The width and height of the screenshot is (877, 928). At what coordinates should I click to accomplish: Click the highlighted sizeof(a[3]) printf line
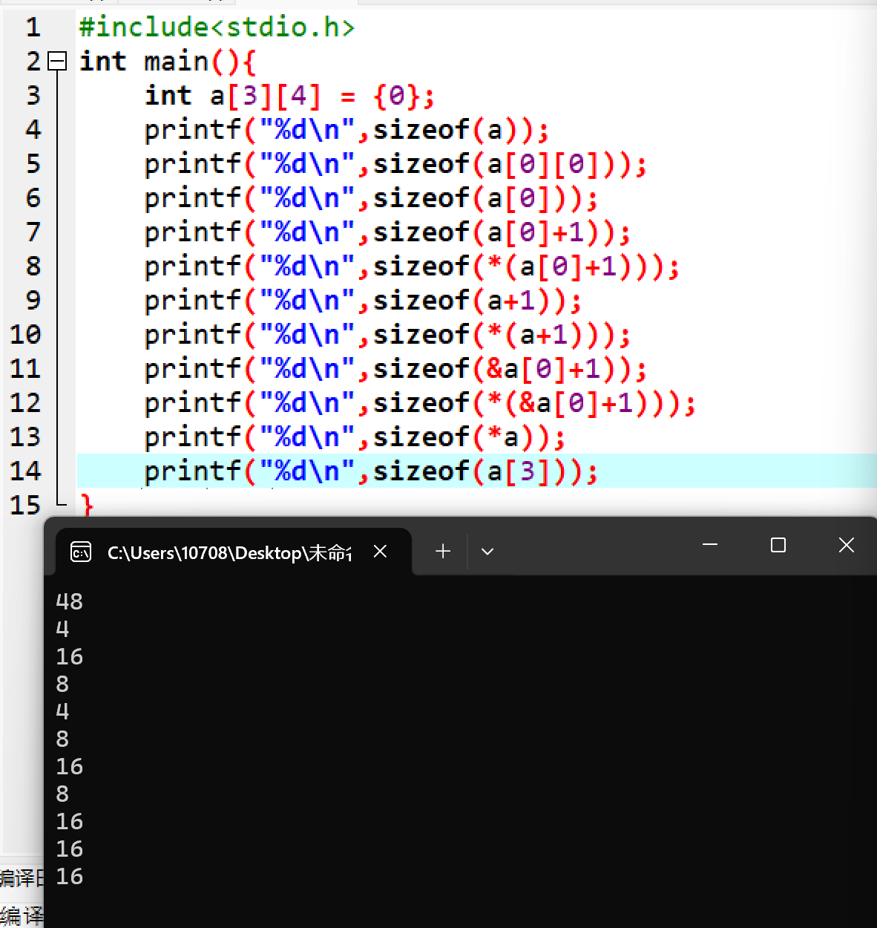click(x=371, y=471)
